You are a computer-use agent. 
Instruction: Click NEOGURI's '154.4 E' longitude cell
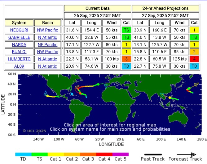[x=91, y=30]
